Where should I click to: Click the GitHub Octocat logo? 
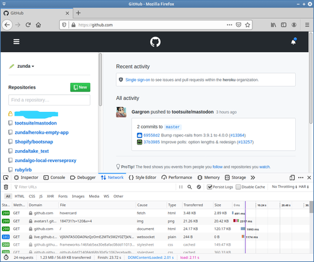coord(155,42)
